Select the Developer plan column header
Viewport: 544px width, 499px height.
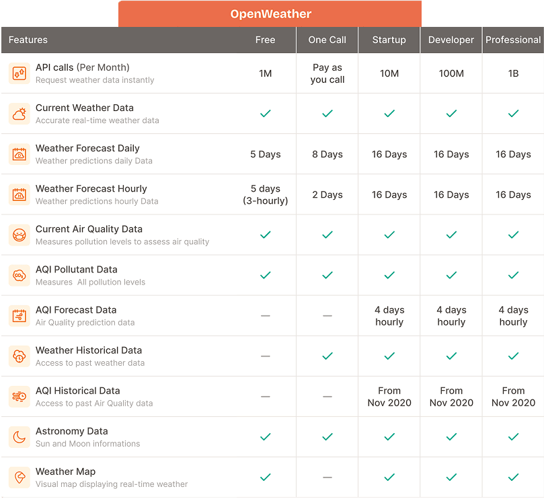[451, 40]
